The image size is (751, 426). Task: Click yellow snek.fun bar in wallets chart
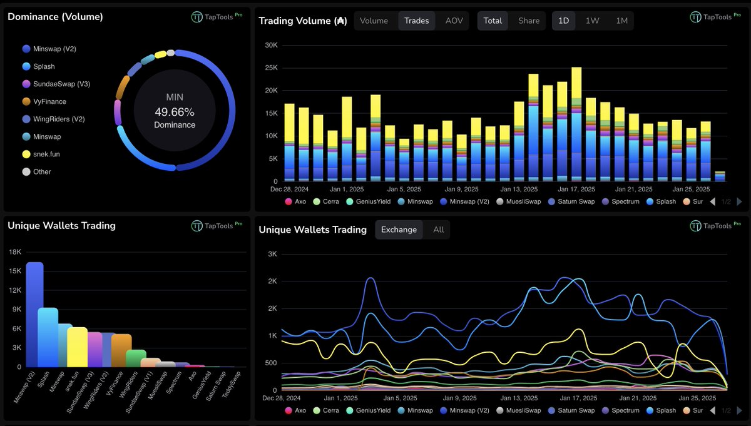pos(78,347)
